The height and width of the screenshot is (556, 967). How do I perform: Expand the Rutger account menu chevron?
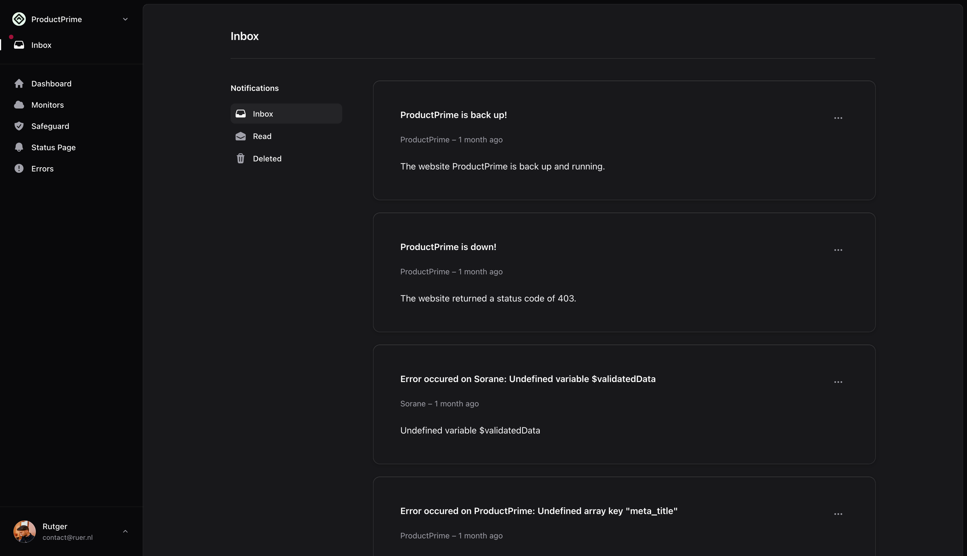pos(125,531)
